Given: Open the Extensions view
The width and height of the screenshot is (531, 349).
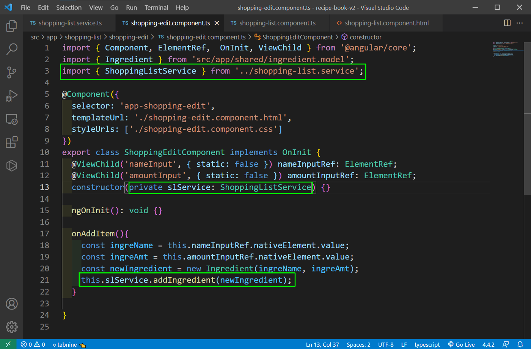Looking at the screenshot, I should 12,142.
